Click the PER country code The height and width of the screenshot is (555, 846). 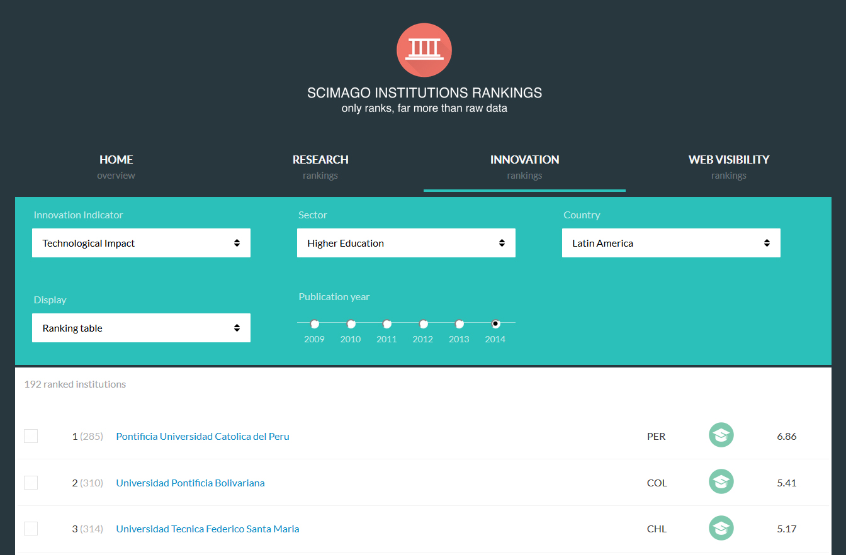(656, 436)
